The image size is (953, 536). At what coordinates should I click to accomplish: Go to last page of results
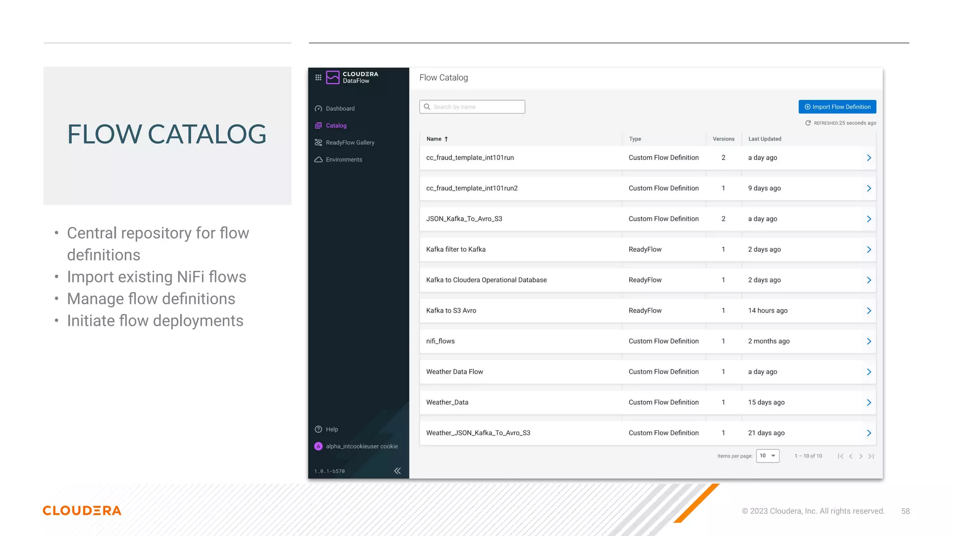tap(871, 456)
